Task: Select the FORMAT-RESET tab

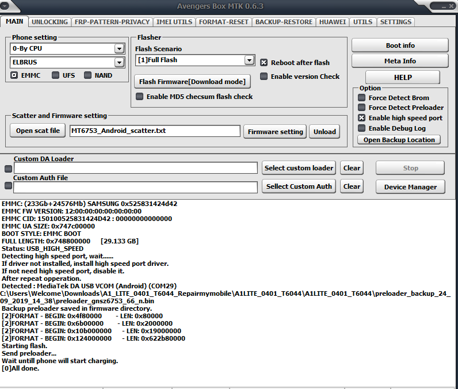Action: [223, 22]
